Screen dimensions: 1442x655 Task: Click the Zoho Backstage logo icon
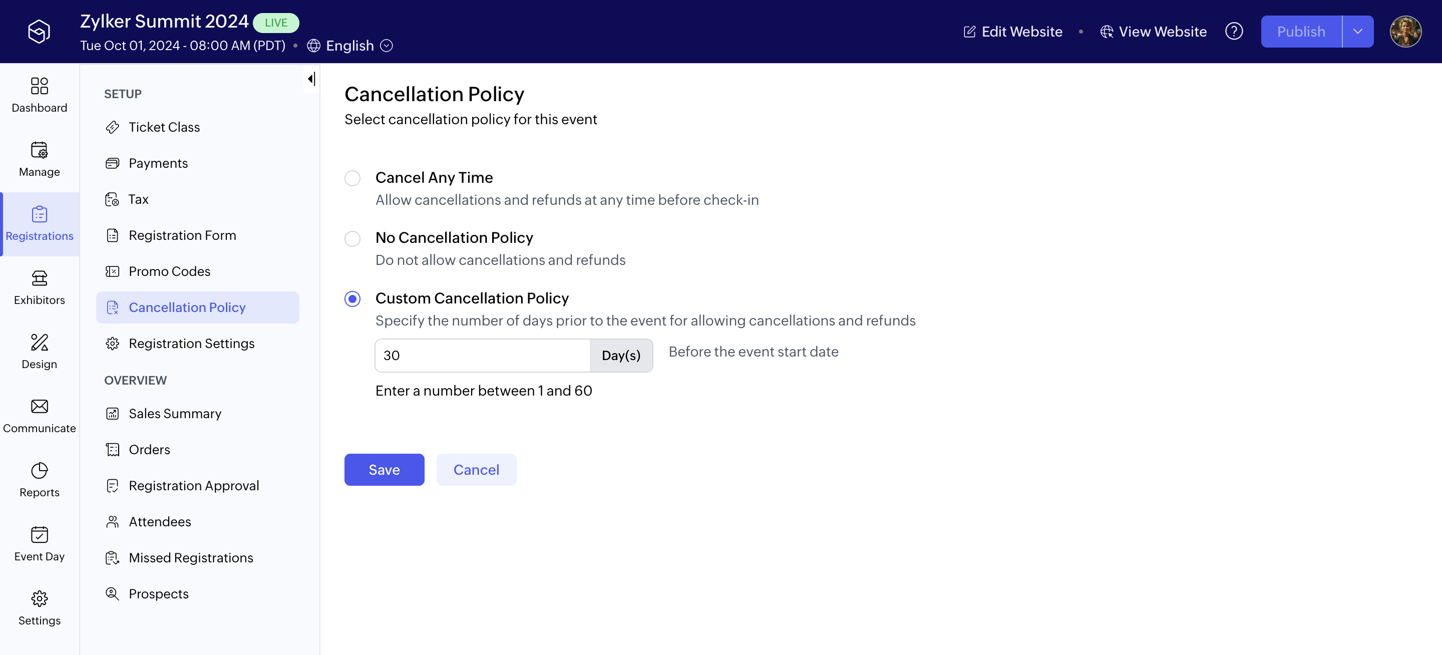point(39,32)
